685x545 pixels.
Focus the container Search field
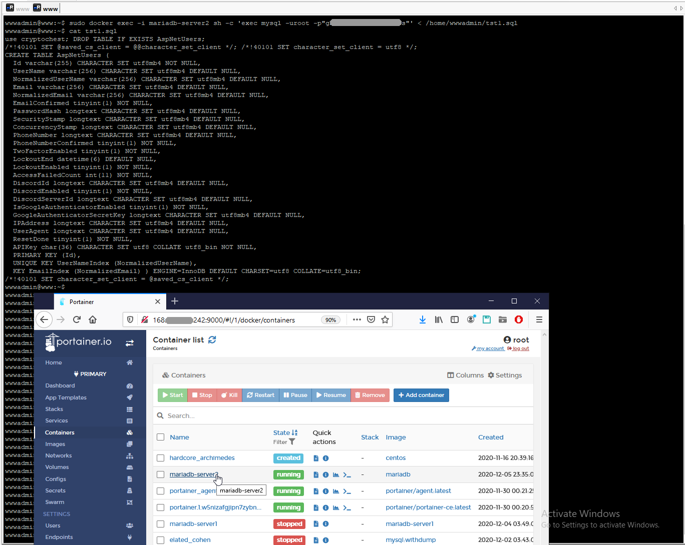[x=344, y=415]
